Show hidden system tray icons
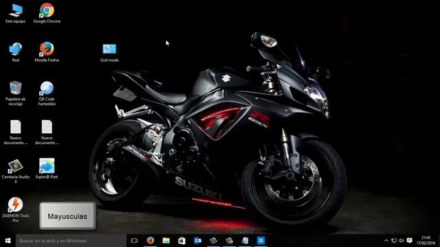The height and width of the screenshot is (247, 440). (x=386, y=241)
